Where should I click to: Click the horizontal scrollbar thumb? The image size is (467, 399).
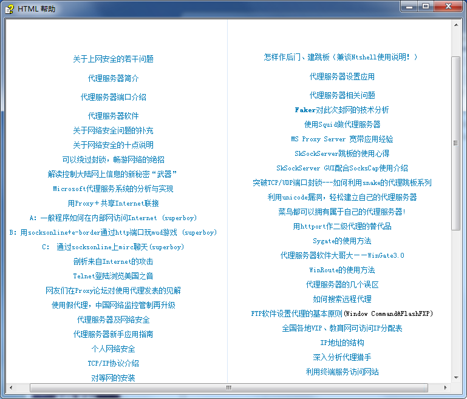coord(228,387)
